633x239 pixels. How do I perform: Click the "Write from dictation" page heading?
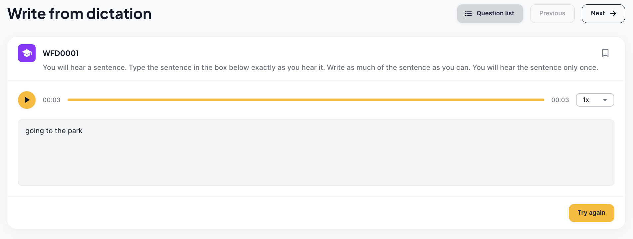80,14
